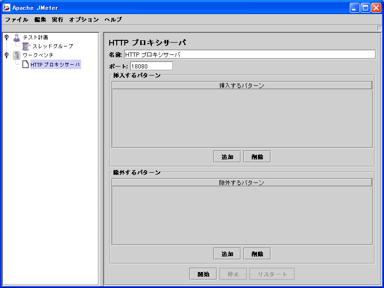This screenshot has width=384, height=288.
Task: Click the 挿入するパターン table column header
Action: [242, 85]
